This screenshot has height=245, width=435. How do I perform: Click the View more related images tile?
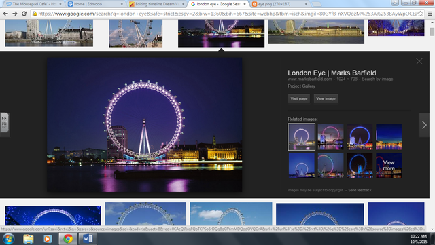click(x=389, y=166)
